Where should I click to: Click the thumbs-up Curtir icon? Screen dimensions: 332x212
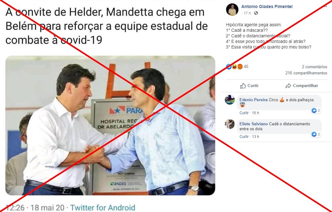[243, 86]
